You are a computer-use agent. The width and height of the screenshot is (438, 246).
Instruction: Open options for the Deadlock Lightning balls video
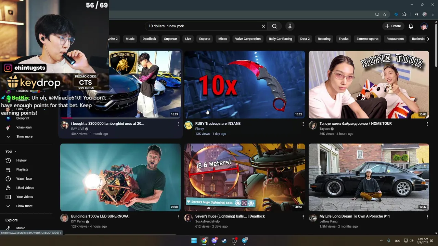[303, 217]
